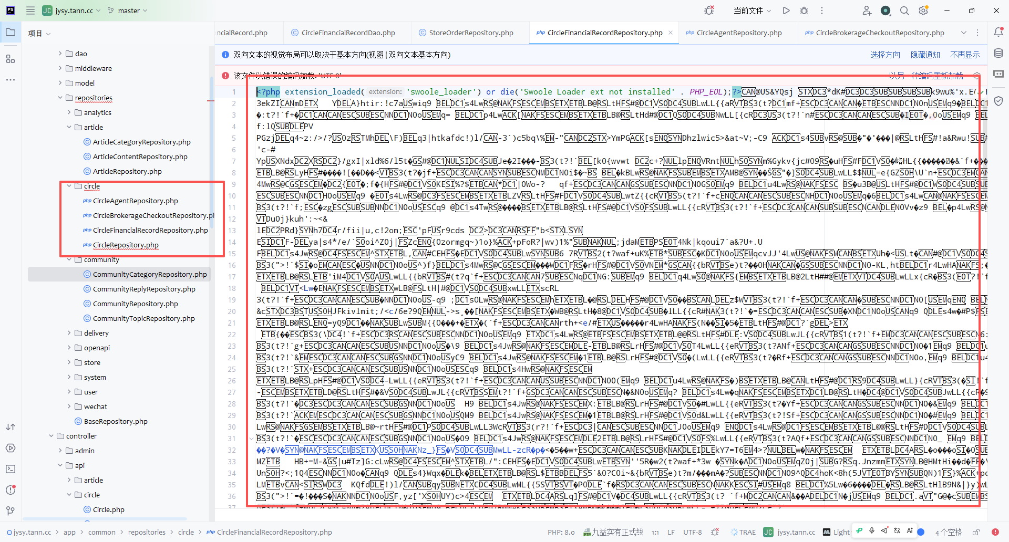Show hidden editor tabs list
This screenshot has width=1009, height=542.
coord(964,33)
